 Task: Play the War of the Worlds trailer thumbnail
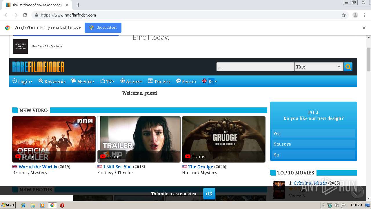click(x=54, y=139)
